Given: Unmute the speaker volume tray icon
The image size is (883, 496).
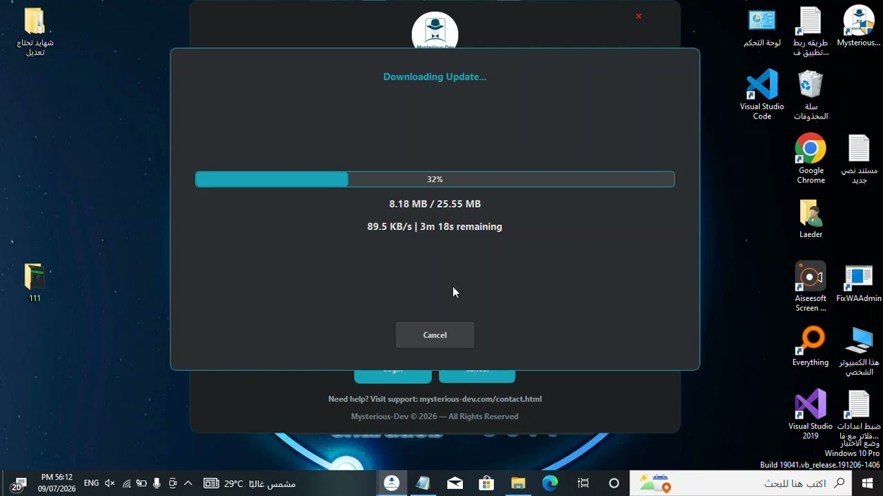Looking at the screenshot, I should pos(110,484).
